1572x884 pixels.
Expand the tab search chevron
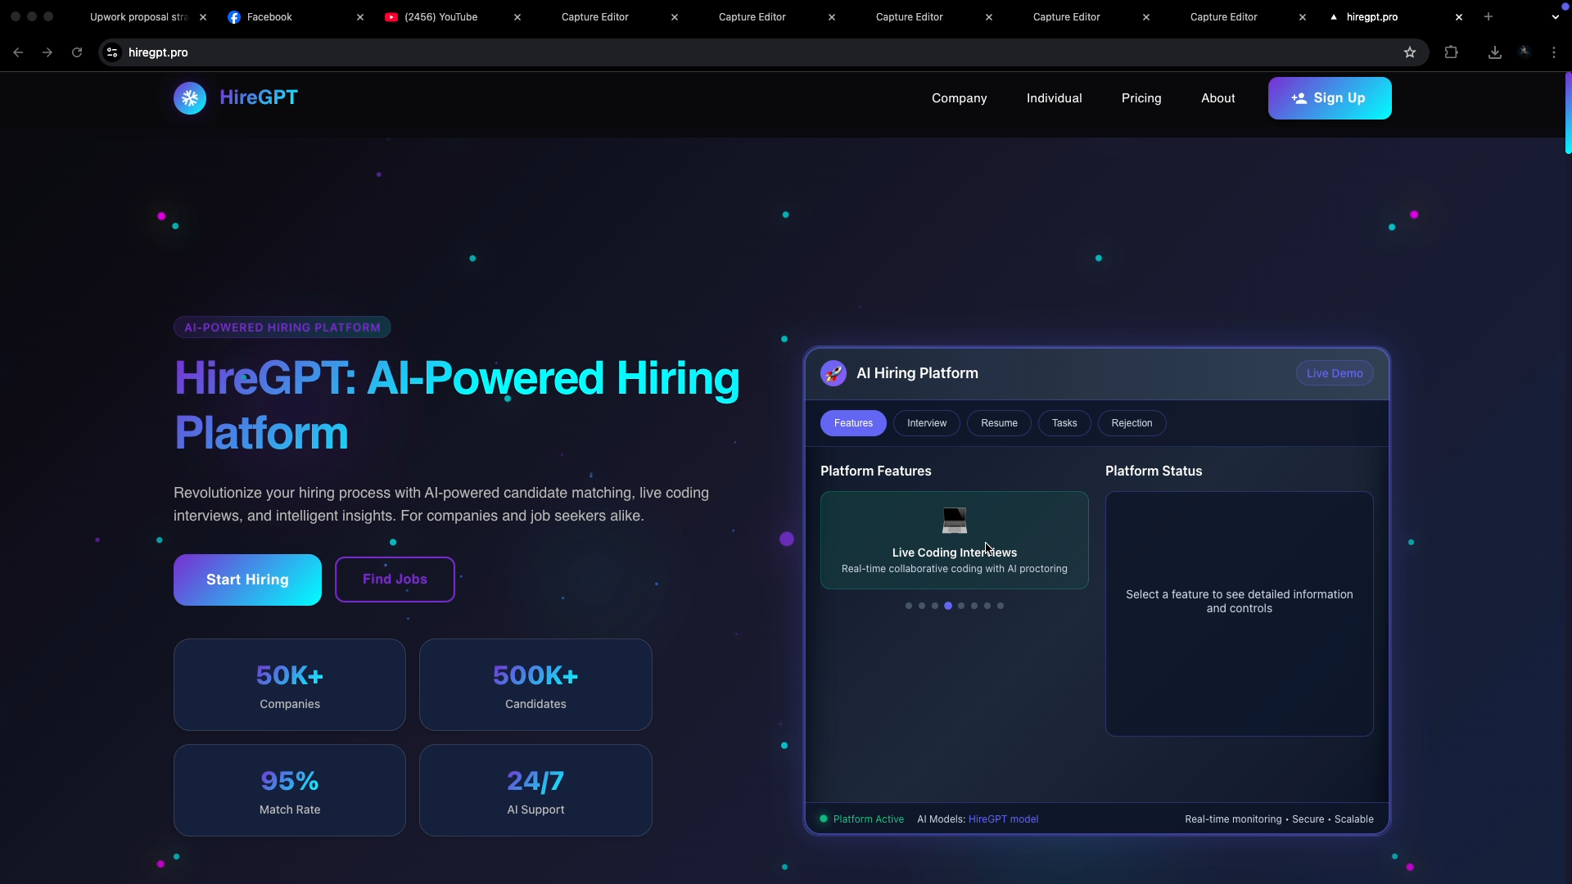point(1555,16)
